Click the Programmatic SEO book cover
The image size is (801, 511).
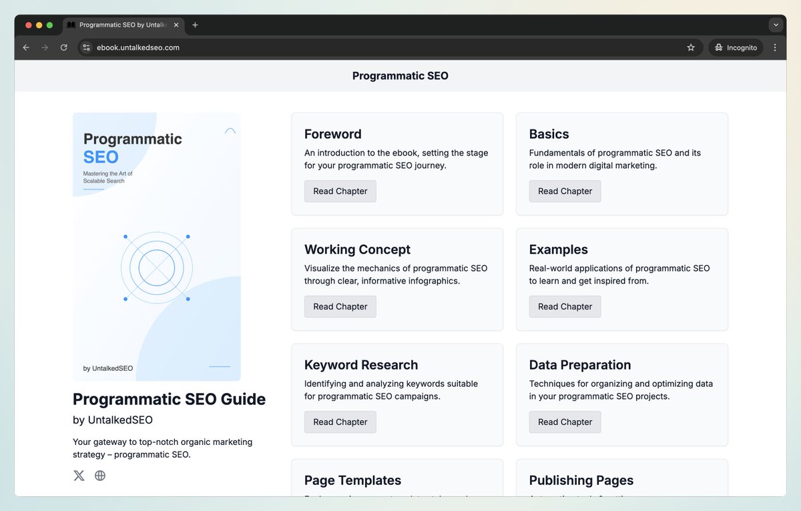(157, 247)
